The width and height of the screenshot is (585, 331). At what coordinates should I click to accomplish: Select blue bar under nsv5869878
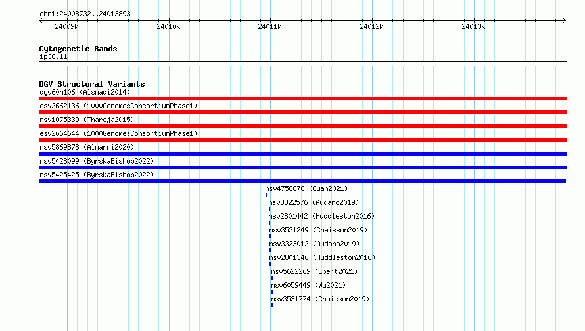[302, 154]
